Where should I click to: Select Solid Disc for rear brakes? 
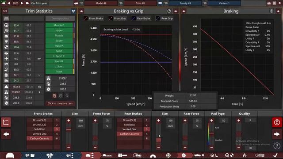click(130, 125)
